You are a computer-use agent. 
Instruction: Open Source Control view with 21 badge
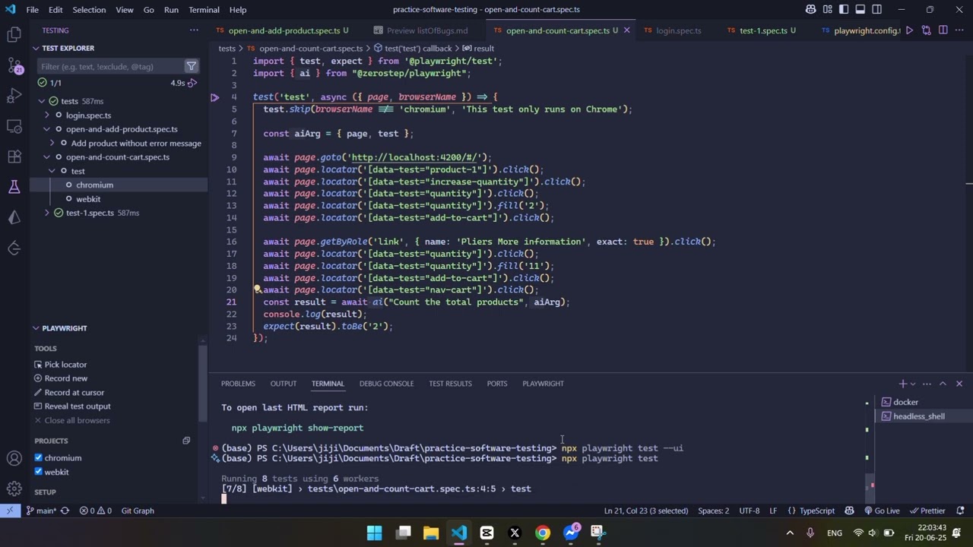pyautogui.click(x=14, y=65)
